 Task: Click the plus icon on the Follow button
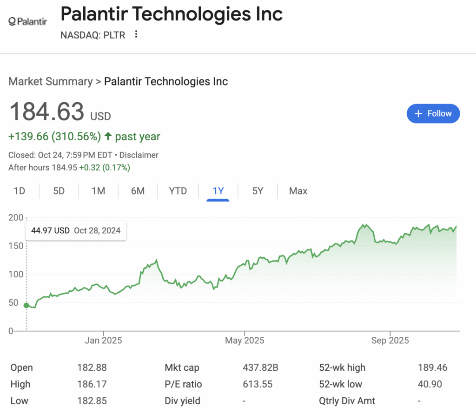(x=417, y=113)
